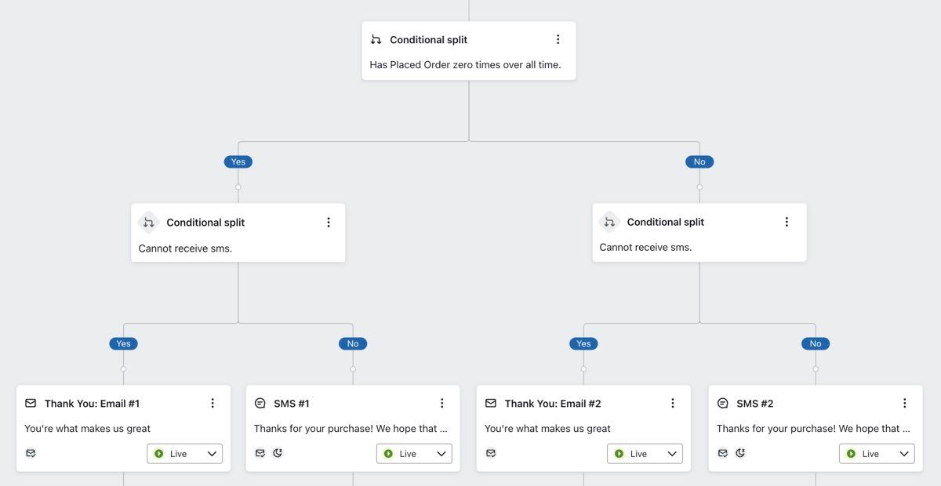
Task: Open the three-dot menu on the top conditional split
Action: click(558, 38)
